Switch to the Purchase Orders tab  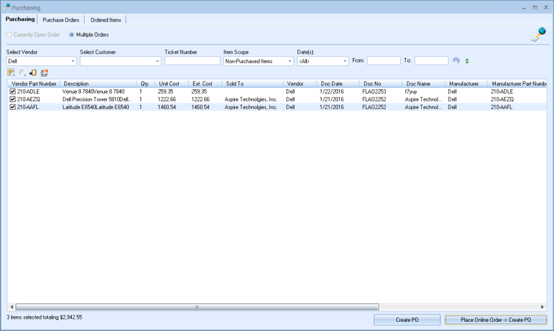pos(61,20)
